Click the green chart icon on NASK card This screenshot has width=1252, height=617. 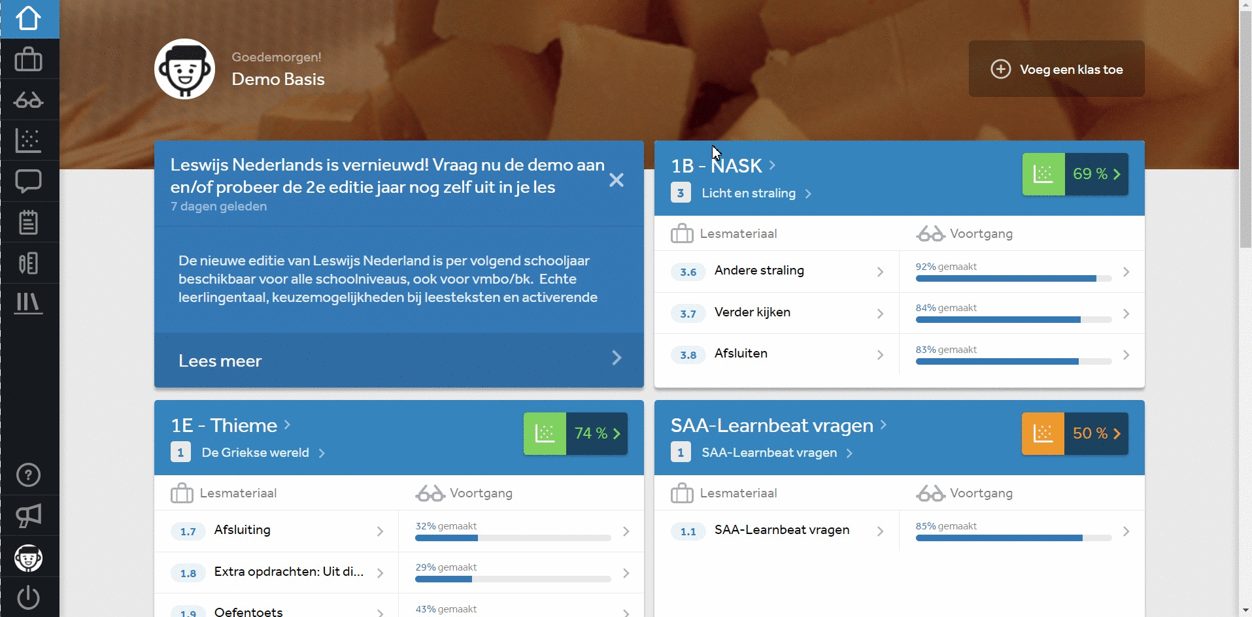coord(1043,174)
